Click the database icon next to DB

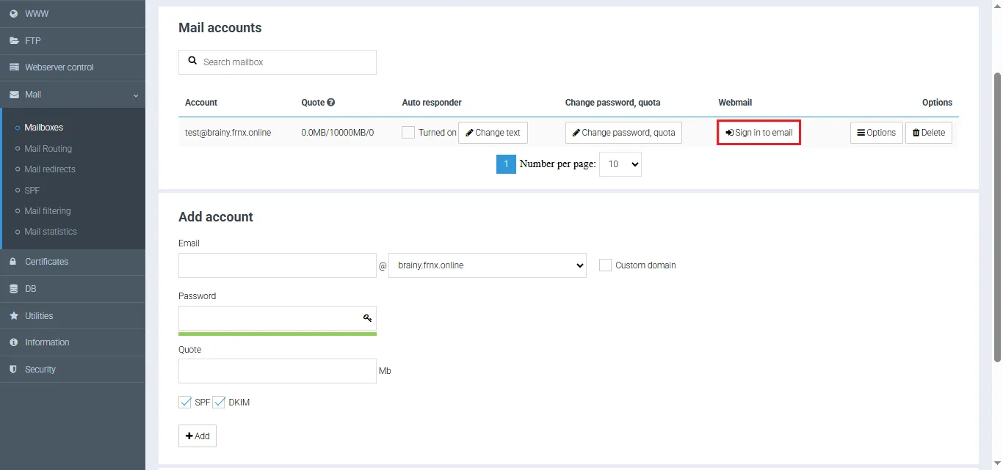click(x=13, y=289)
